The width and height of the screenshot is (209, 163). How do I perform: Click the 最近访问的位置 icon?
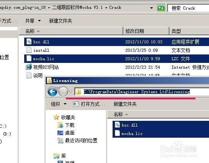[x=60, y=140]
